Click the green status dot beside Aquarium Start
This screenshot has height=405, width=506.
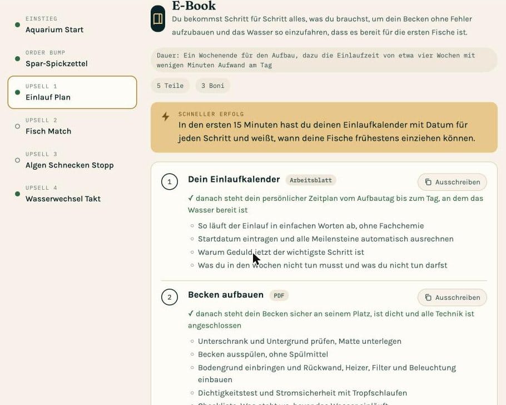[x=17, y=25]
